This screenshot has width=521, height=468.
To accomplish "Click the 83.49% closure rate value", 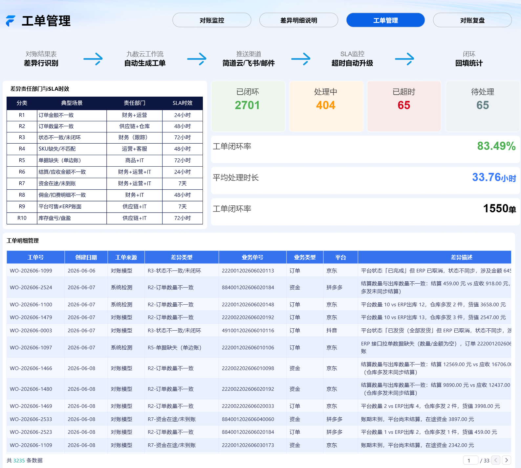I will point(496,146).
